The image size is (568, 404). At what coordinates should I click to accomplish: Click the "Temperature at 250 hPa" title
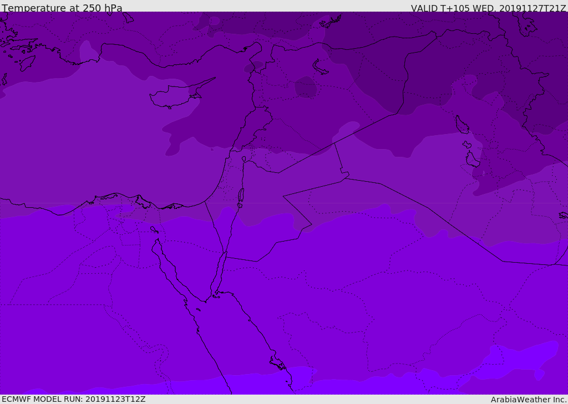click(x=62, y=8)
